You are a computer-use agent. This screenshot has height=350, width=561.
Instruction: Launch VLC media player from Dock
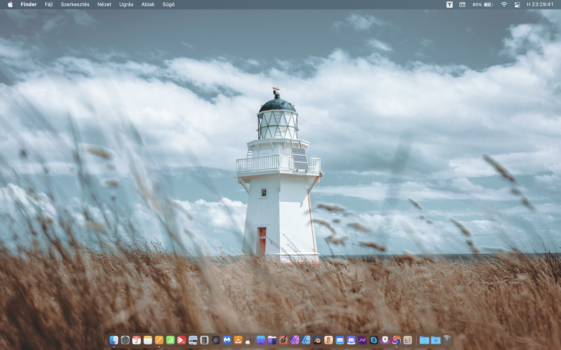point(238,340)
